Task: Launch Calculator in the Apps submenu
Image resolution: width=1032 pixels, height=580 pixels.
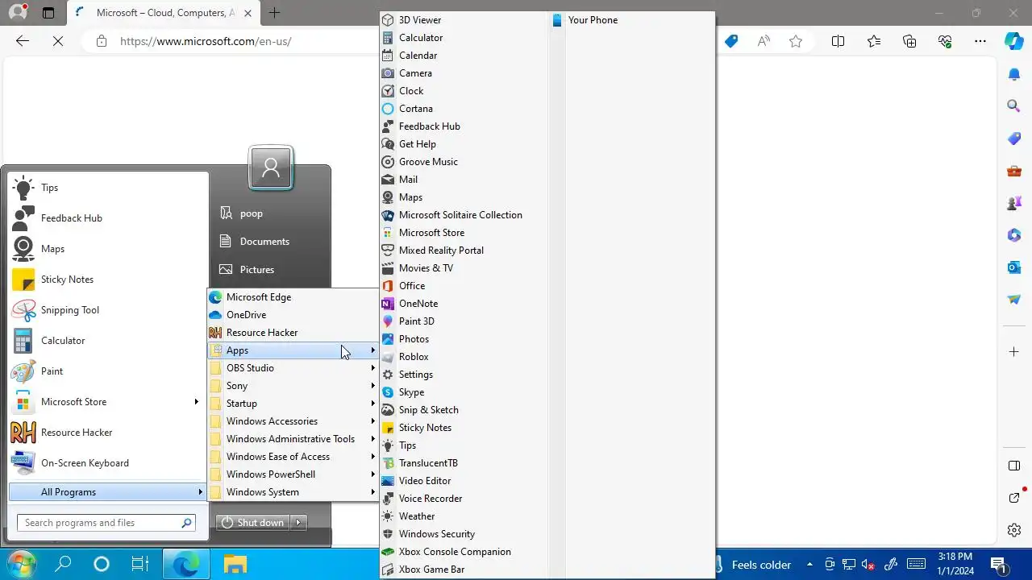Action: (464, 38)
